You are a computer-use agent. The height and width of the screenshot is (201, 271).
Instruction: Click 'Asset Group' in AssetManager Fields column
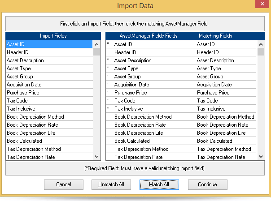coord(127,77)
